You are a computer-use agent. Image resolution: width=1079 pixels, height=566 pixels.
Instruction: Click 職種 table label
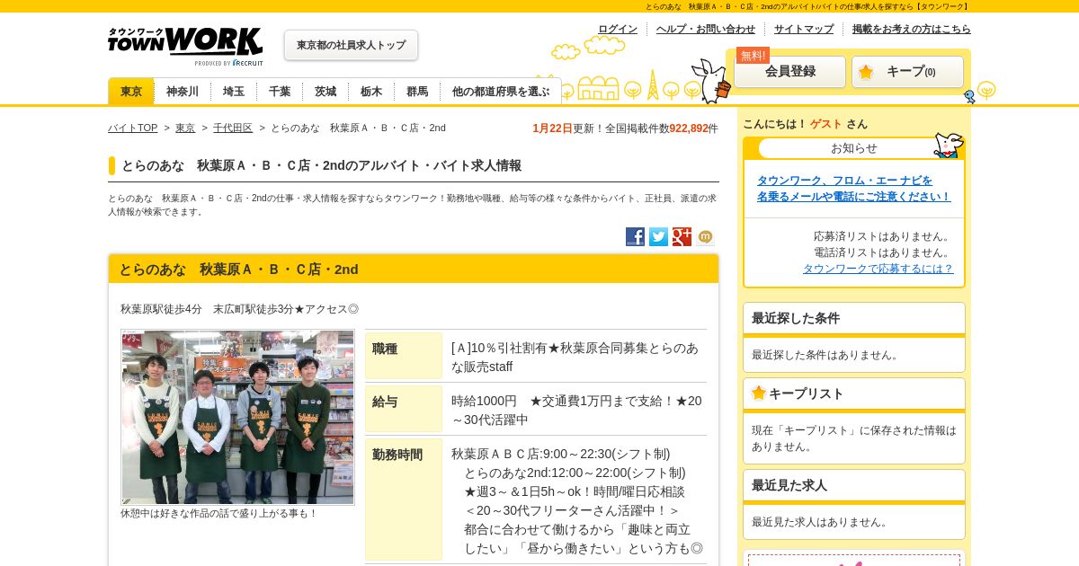coord(404,356)
